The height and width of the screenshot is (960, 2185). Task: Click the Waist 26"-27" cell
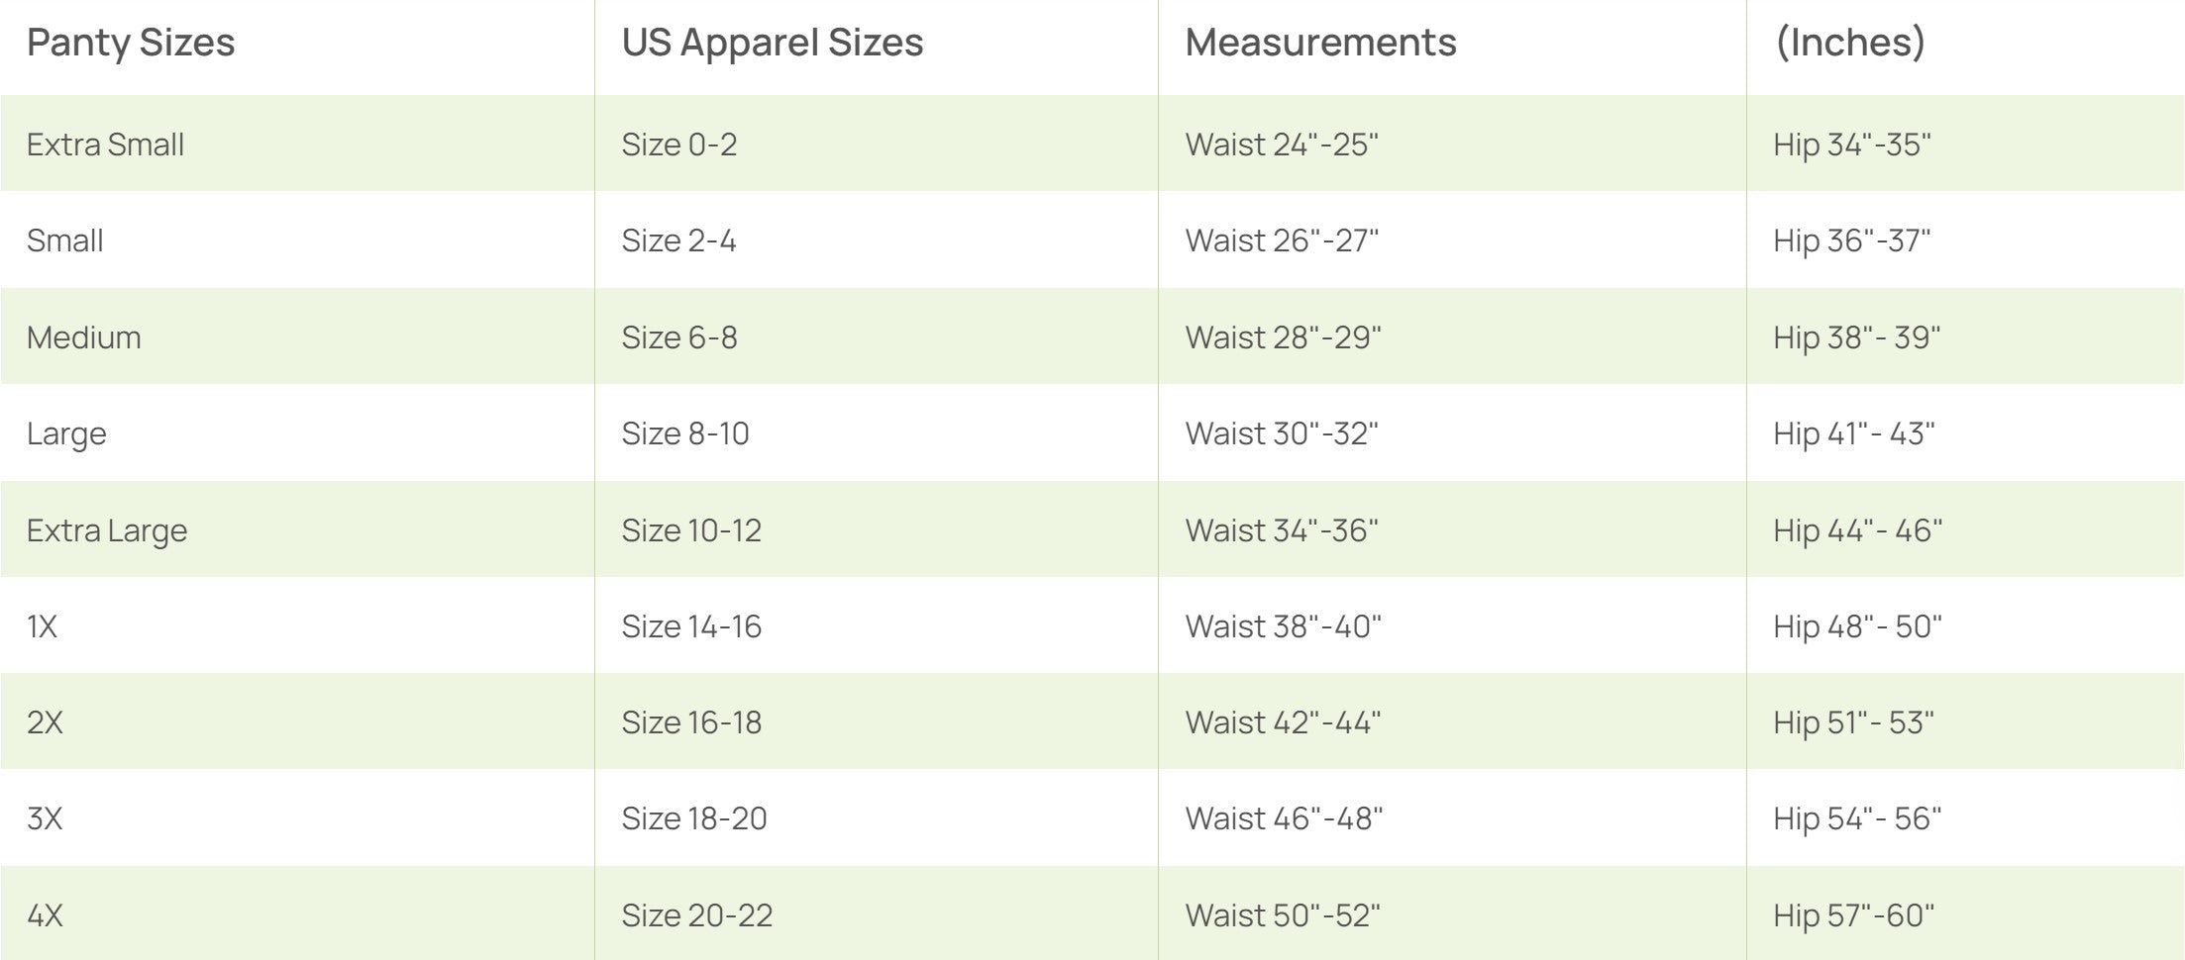point(1282,240)
